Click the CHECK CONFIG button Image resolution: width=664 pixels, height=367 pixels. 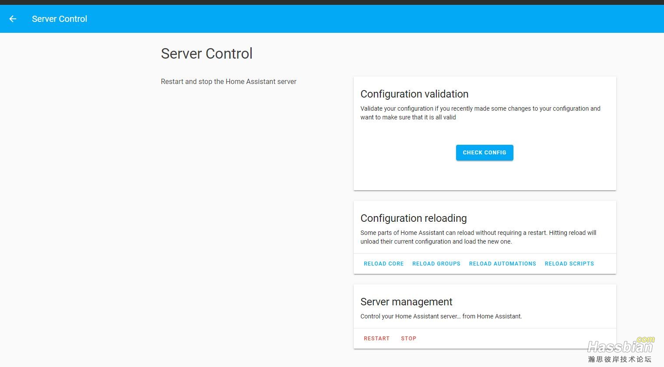pos(485,153)
